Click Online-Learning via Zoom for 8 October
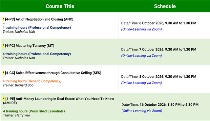Screen dimensions: 210x121 [x=141, y=83]
